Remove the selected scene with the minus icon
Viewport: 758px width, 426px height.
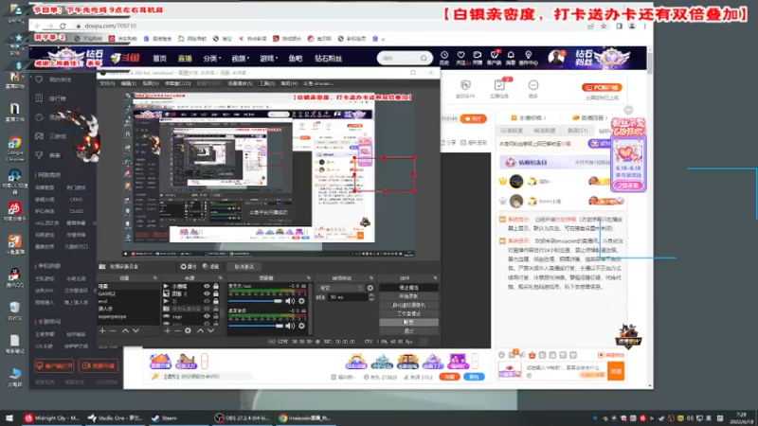(x=113, y=330)
